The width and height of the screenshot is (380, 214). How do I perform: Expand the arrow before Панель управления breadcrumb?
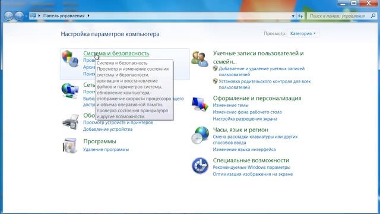[x=39, y=16]
